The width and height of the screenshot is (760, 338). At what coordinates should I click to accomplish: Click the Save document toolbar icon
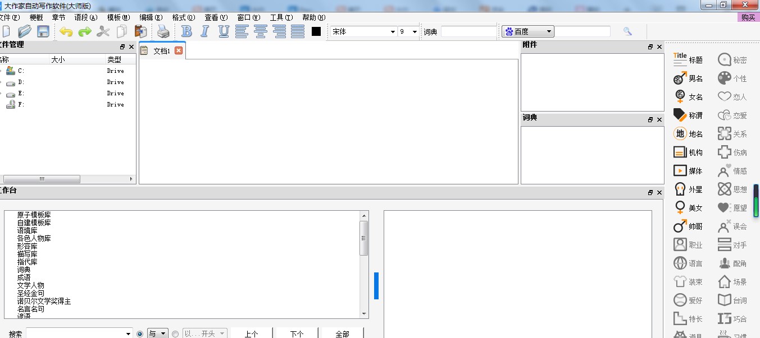pos(43,31)
